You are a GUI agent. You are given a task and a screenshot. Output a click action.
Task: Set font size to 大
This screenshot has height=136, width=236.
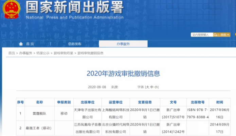tap(147, 87)
